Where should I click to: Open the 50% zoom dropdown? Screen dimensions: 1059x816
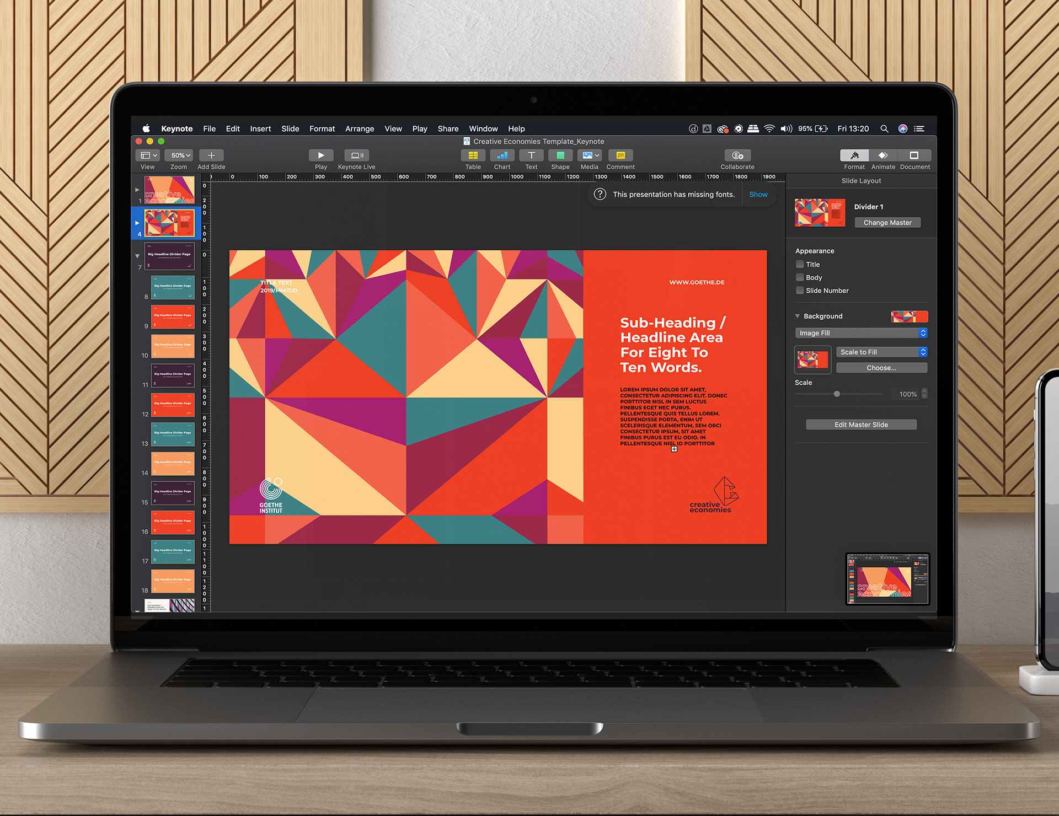click(180, 155)
